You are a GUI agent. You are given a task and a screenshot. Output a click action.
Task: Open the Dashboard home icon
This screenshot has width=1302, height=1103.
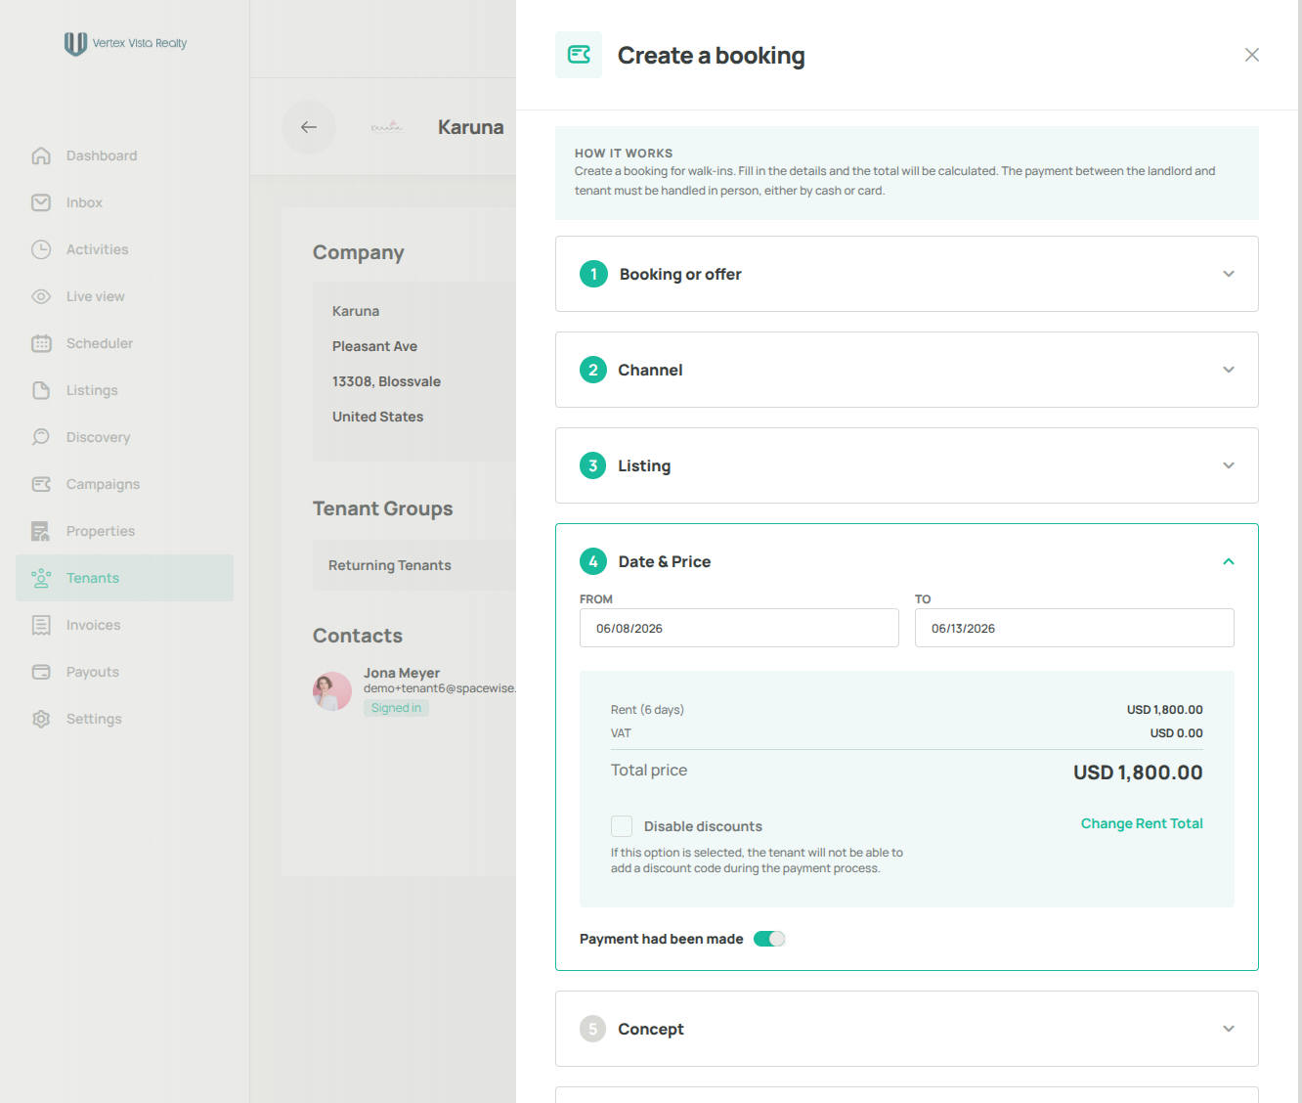coord(41,155)
